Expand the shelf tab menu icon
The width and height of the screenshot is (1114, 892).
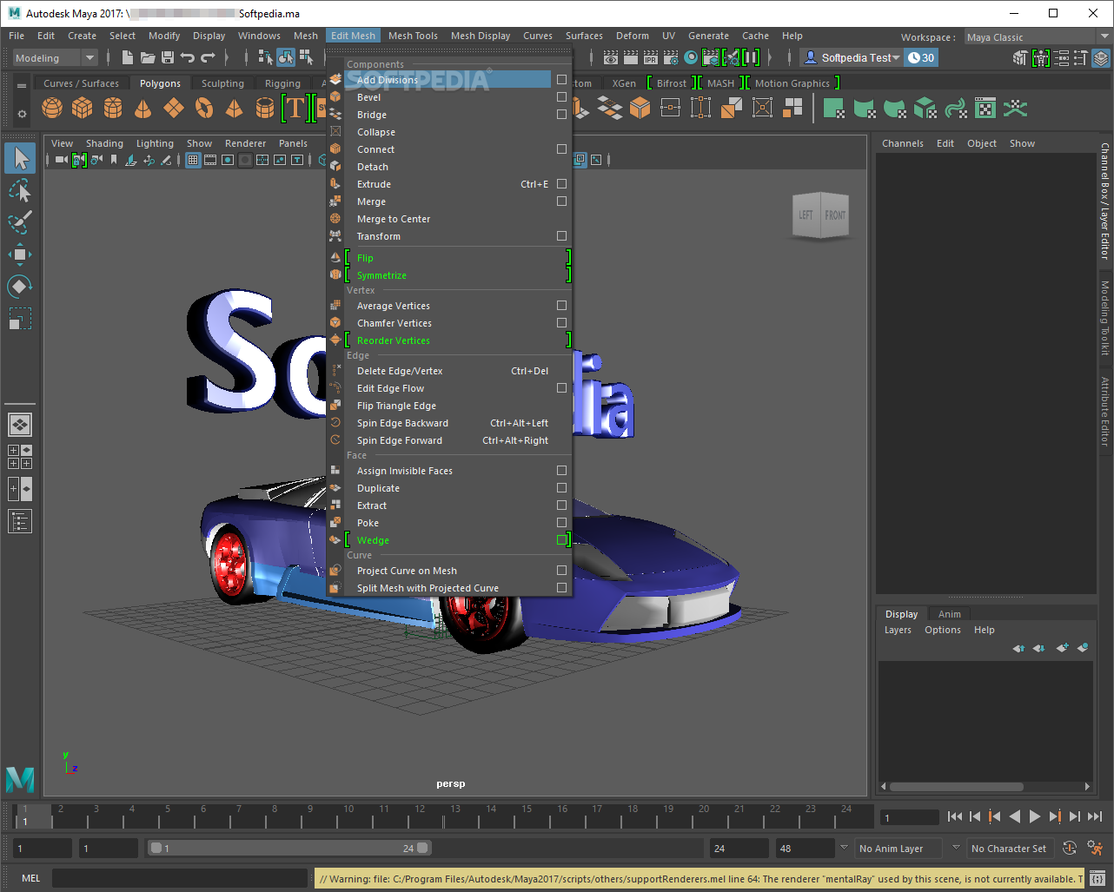[x=22, y=85]
